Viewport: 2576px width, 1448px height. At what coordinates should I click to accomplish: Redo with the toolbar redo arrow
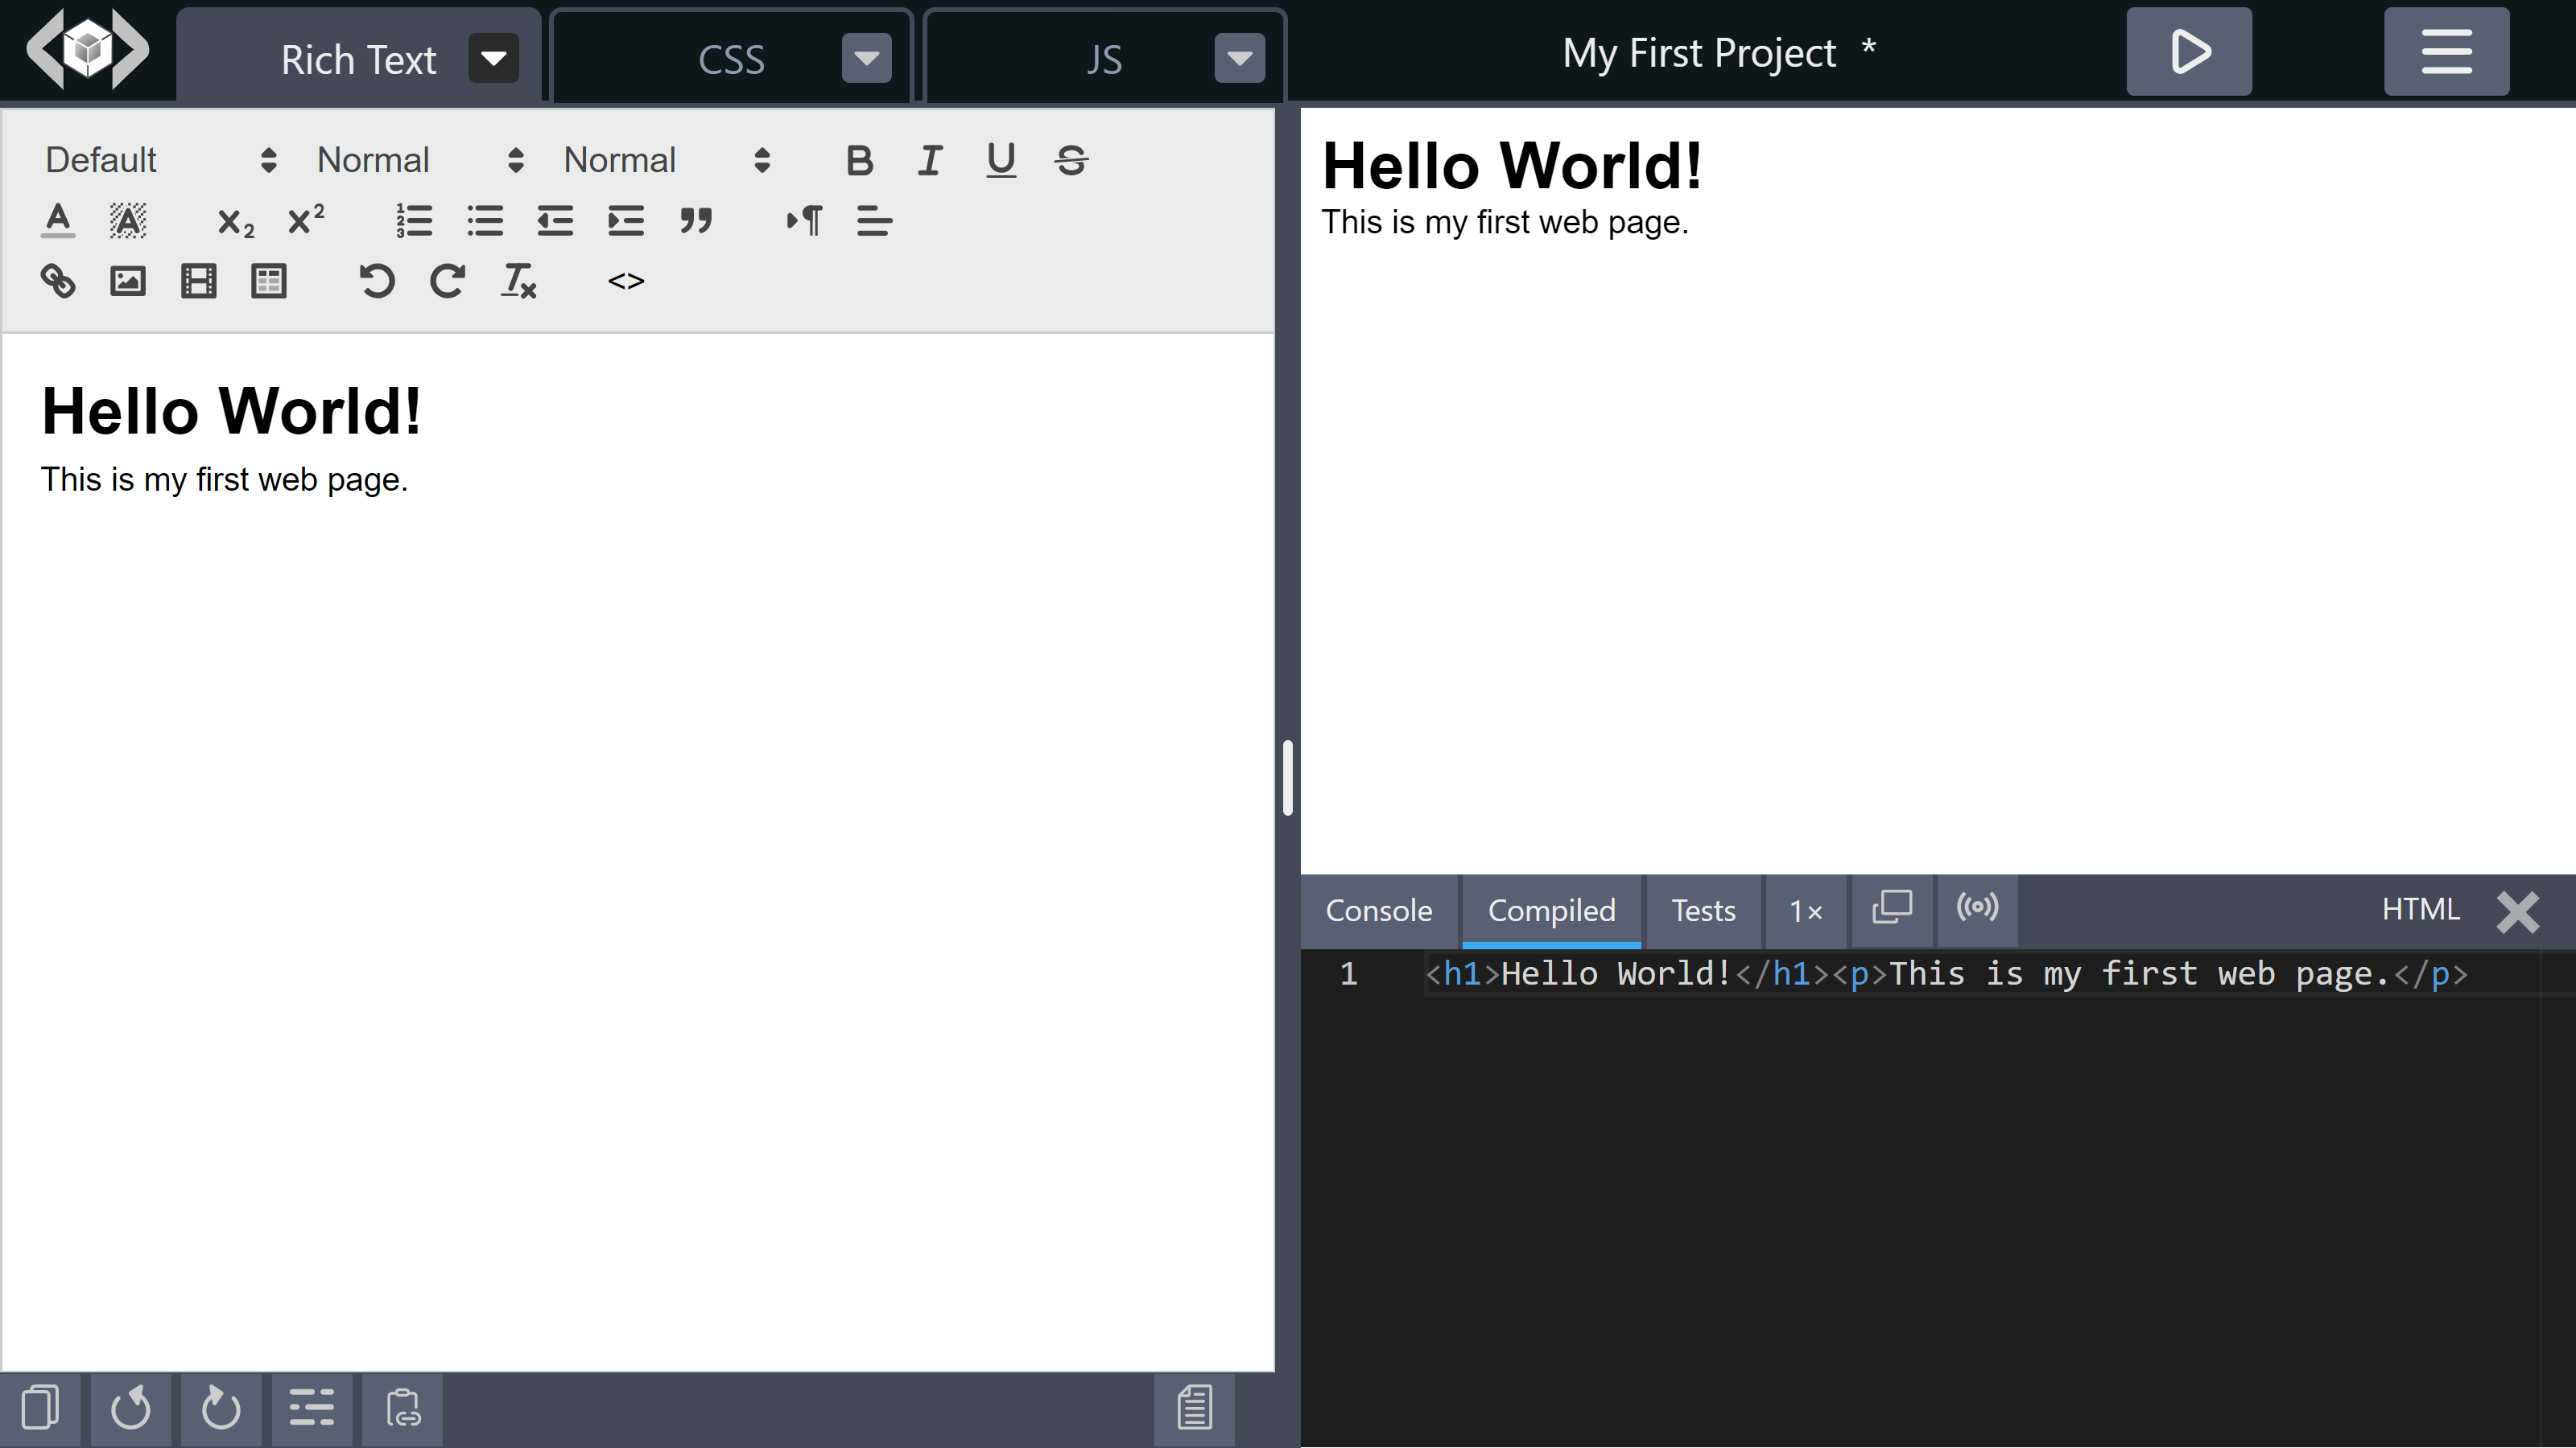point(447,281)
